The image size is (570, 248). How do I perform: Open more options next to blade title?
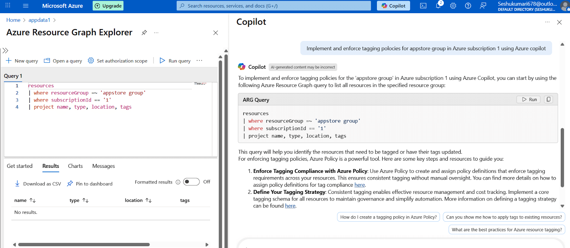156,32
